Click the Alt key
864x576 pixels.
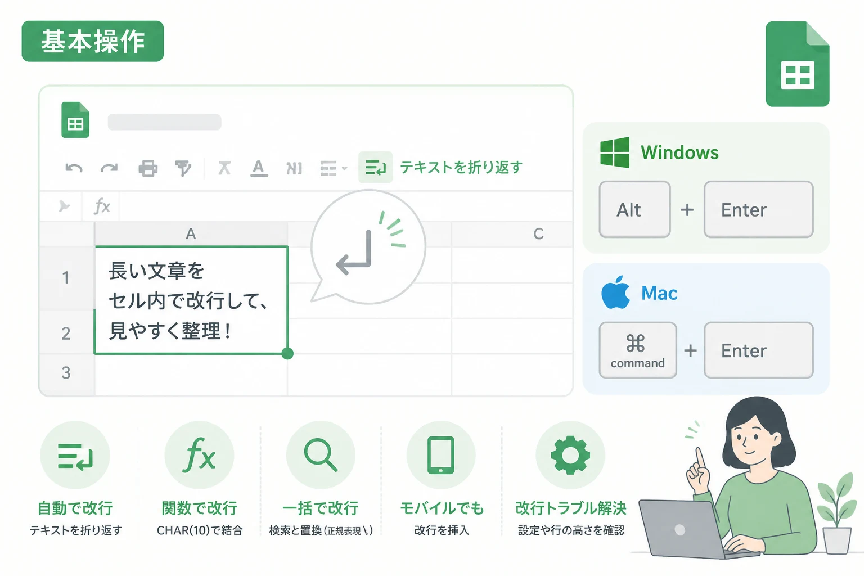point(634,209)
